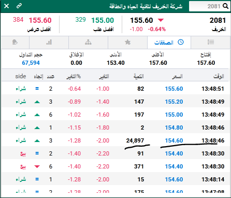Screen dimensions: 231x198
Task: Click the red down arrow in 371 row
Action: pyautogui.click(x=37, y=166)
